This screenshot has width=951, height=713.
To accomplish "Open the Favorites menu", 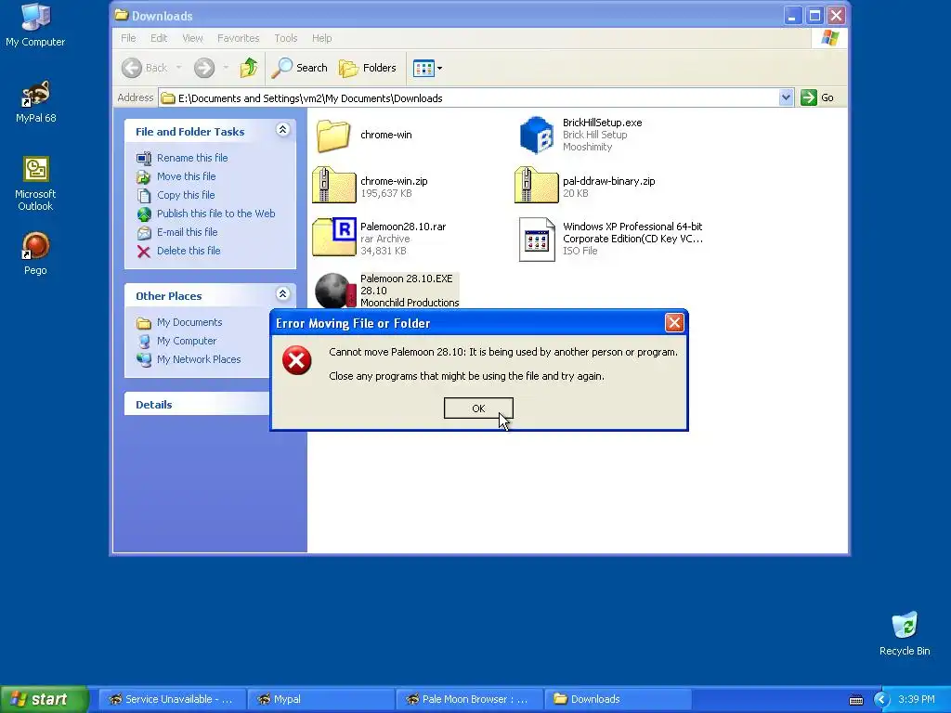I will 239,38.
